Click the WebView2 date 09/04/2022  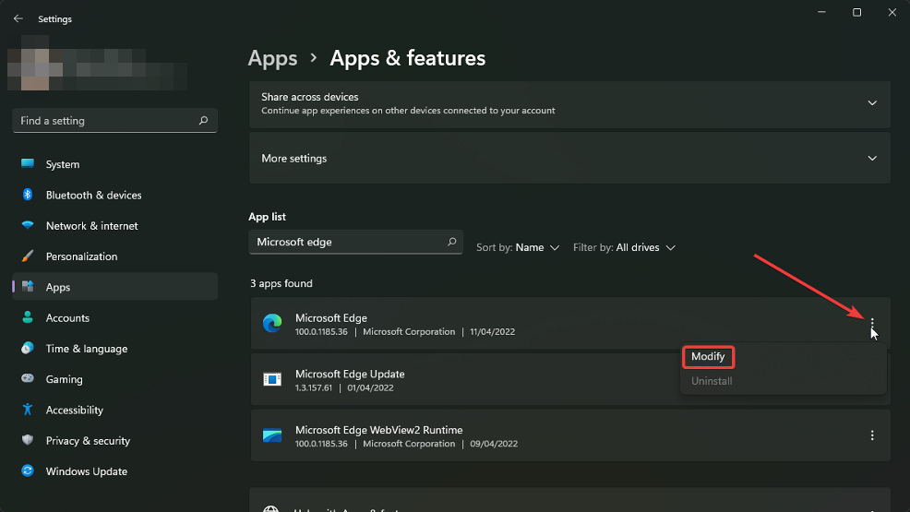[494, 444]
